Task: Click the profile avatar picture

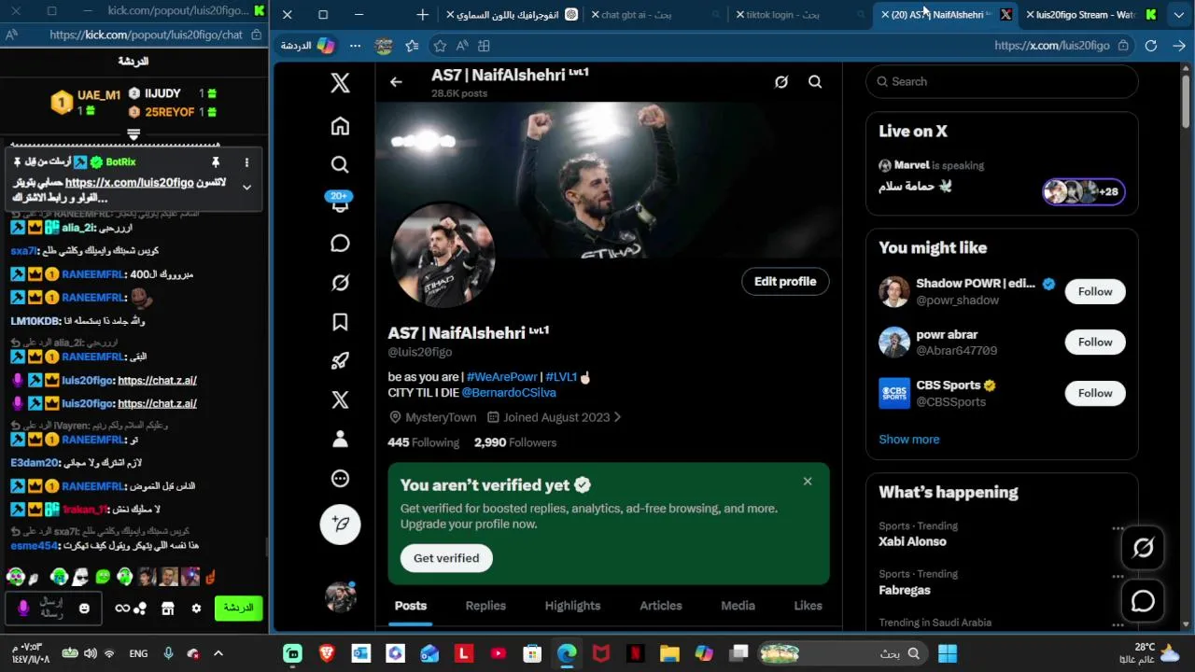Action: (443, 255)
